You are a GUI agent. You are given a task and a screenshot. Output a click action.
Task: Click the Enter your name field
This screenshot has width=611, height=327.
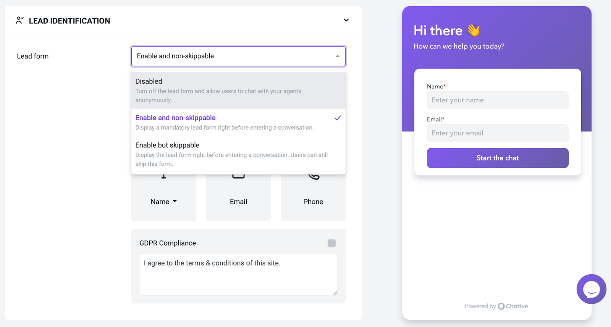(x=498, y=100)
